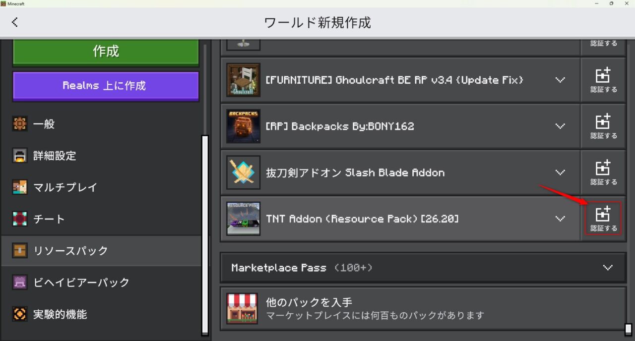Viewport: 635px width, 341px height.
Task: Click the pack title '抜刀剣アドオン Slash Blade Addon'
Action: tap(355, 172)
